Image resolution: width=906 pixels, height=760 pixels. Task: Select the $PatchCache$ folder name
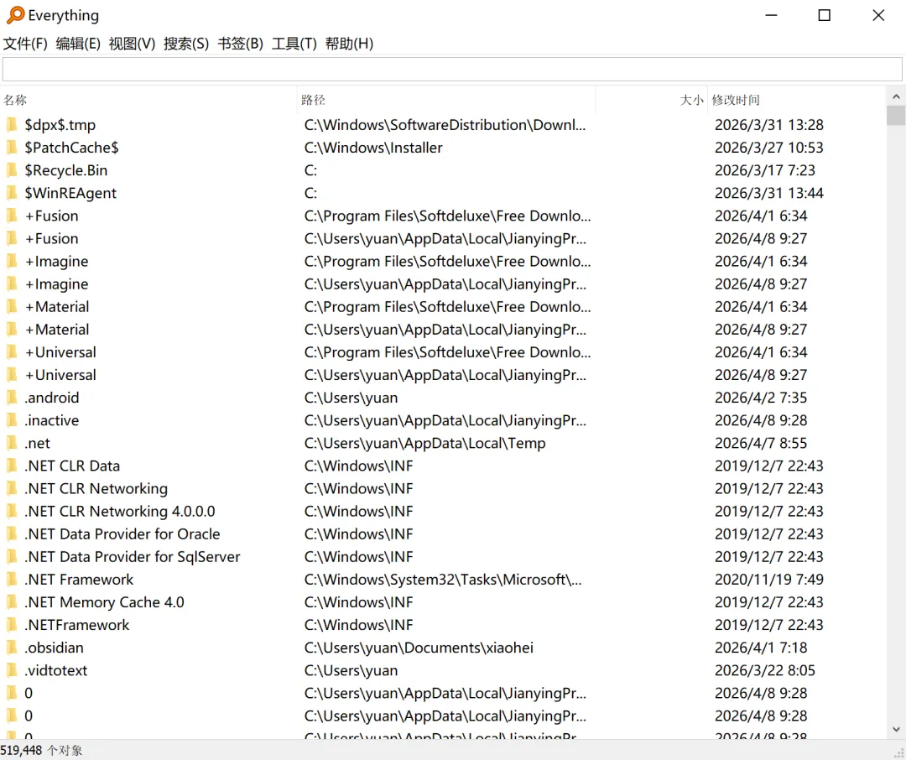71,148
